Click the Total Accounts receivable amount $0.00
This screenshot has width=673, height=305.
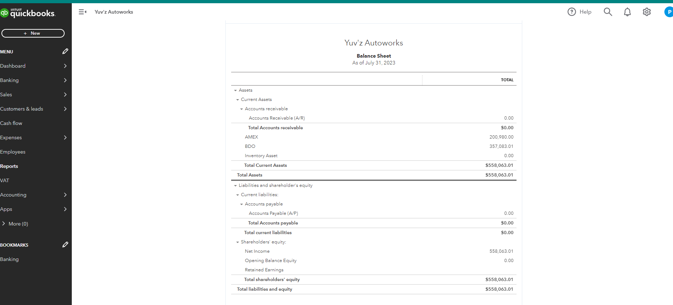pos(507,128)
